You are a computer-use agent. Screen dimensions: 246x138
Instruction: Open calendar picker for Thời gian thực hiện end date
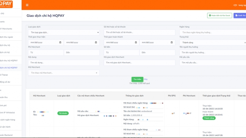point(96,42)
